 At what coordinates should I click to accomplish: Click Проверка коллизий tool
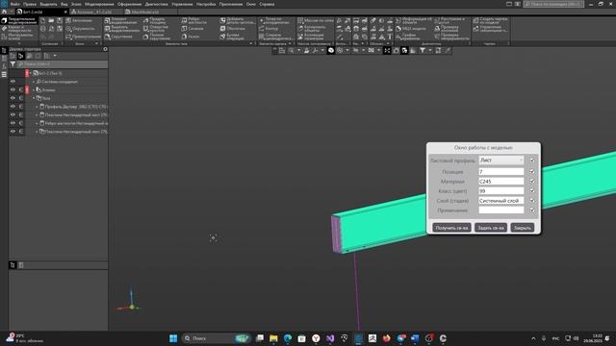pyautogui.click(x=447, y=29)
